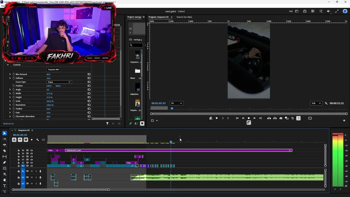Go to In point in Program Monitor
The height and width of the screenshot is (197, 350).
pos(237,118)
